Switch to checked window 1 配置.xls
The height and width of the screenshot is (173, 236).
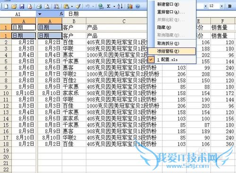pyautogui.click(x=172, y=60)
